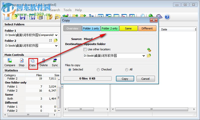Image resolution: width=200 pixels, height=120 pixels.
Task: Confirm with the Copy button in dialog
Action: click(x=125, y=78)
